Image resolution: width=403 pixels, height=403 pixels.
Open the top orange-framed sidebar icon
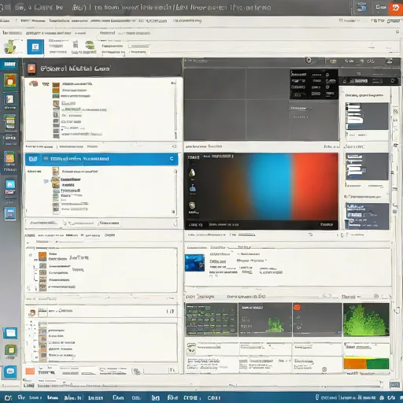[10, 81]
